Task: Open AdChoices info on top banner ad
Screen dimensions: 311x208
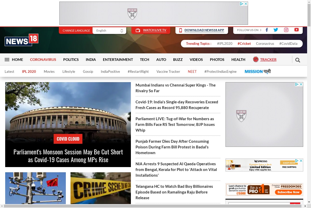Action: (242, 4)
